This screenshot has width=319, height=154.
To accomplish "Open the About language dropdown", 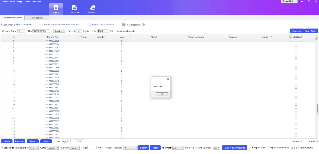I will click(130, 148).
